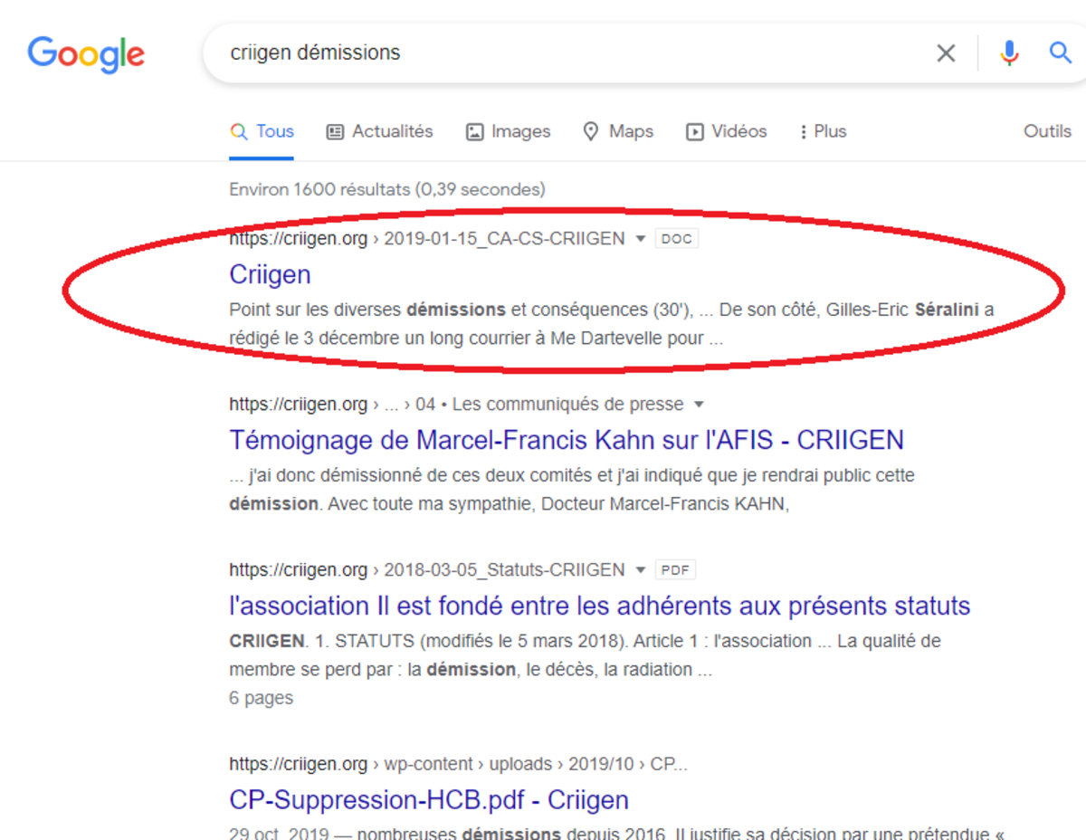Switch to the Images tab
This screenshot has width=1086, height=840.
(x=508, y=132)
